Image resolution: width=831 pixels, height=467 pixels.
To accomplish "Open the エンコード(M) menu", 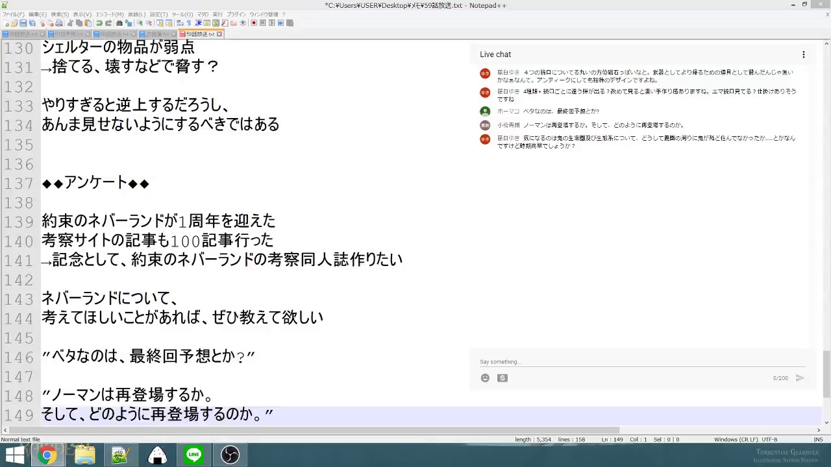I will coord(110,14).
